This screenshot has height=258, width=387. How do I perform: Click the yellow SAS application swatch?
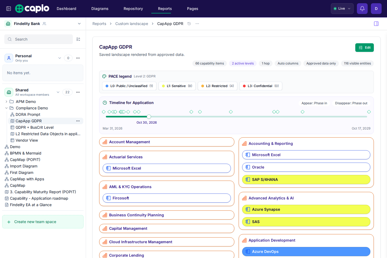tap(306, 222)
